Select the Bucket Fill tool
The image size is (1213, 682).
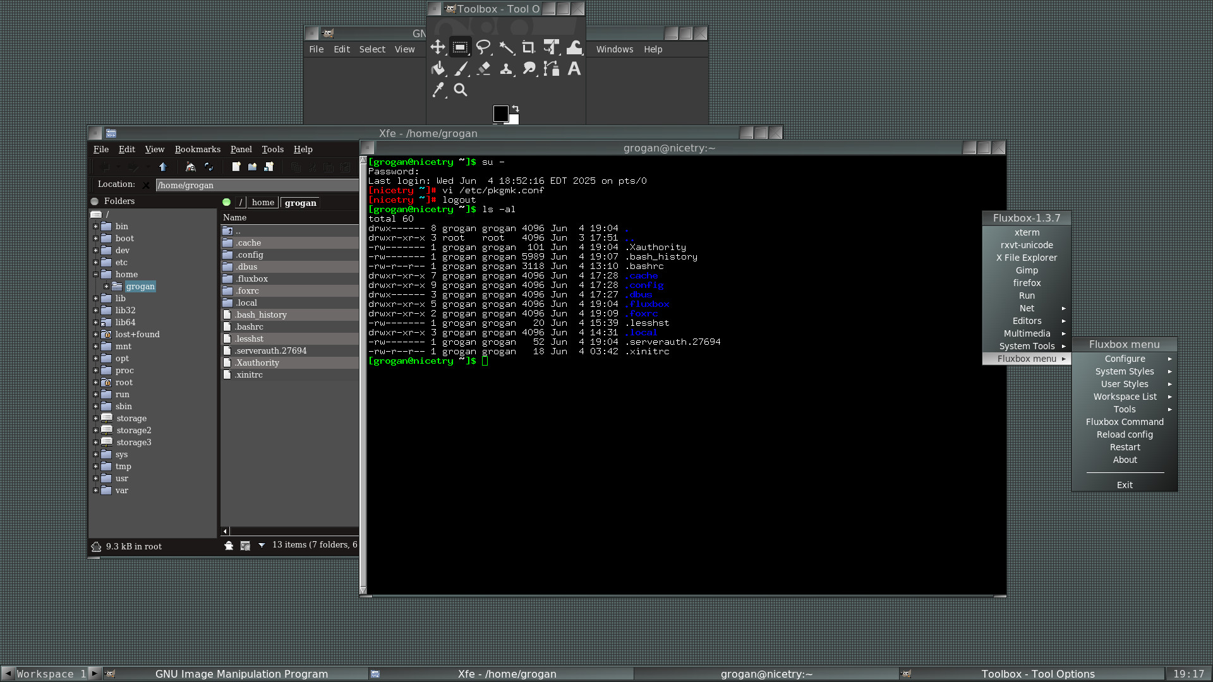[437, 69]
